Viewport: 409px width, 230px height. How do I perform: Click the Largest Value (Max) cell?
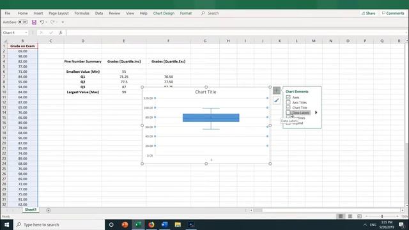pyautogui.click(x=82, y=92)
